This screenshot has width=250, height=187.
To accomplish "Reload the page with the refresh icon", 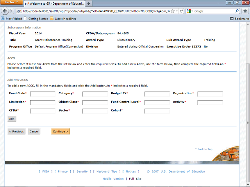I will 181,11.
